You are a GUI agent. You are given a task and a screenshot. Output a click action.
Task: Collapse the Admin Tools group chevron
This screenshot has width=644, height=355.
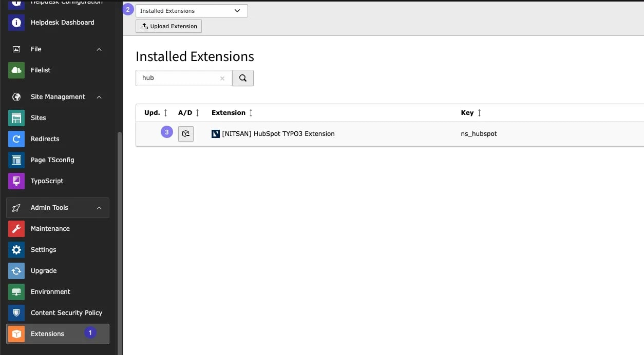[99, 208]
